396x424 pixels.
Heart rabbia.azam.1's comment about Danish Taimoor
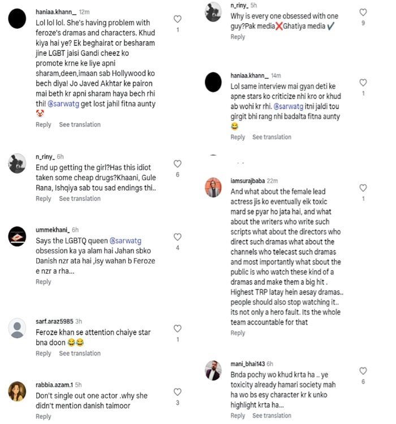[177, 392]
